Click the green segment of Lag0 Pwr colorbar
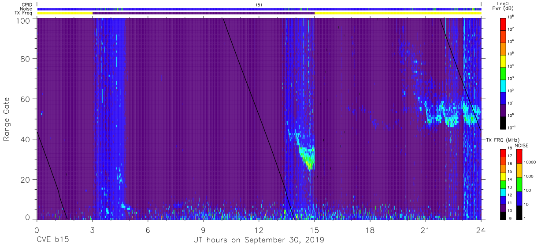Image resolution: width=541 pixels, height=249 pixels. (503, 73)
